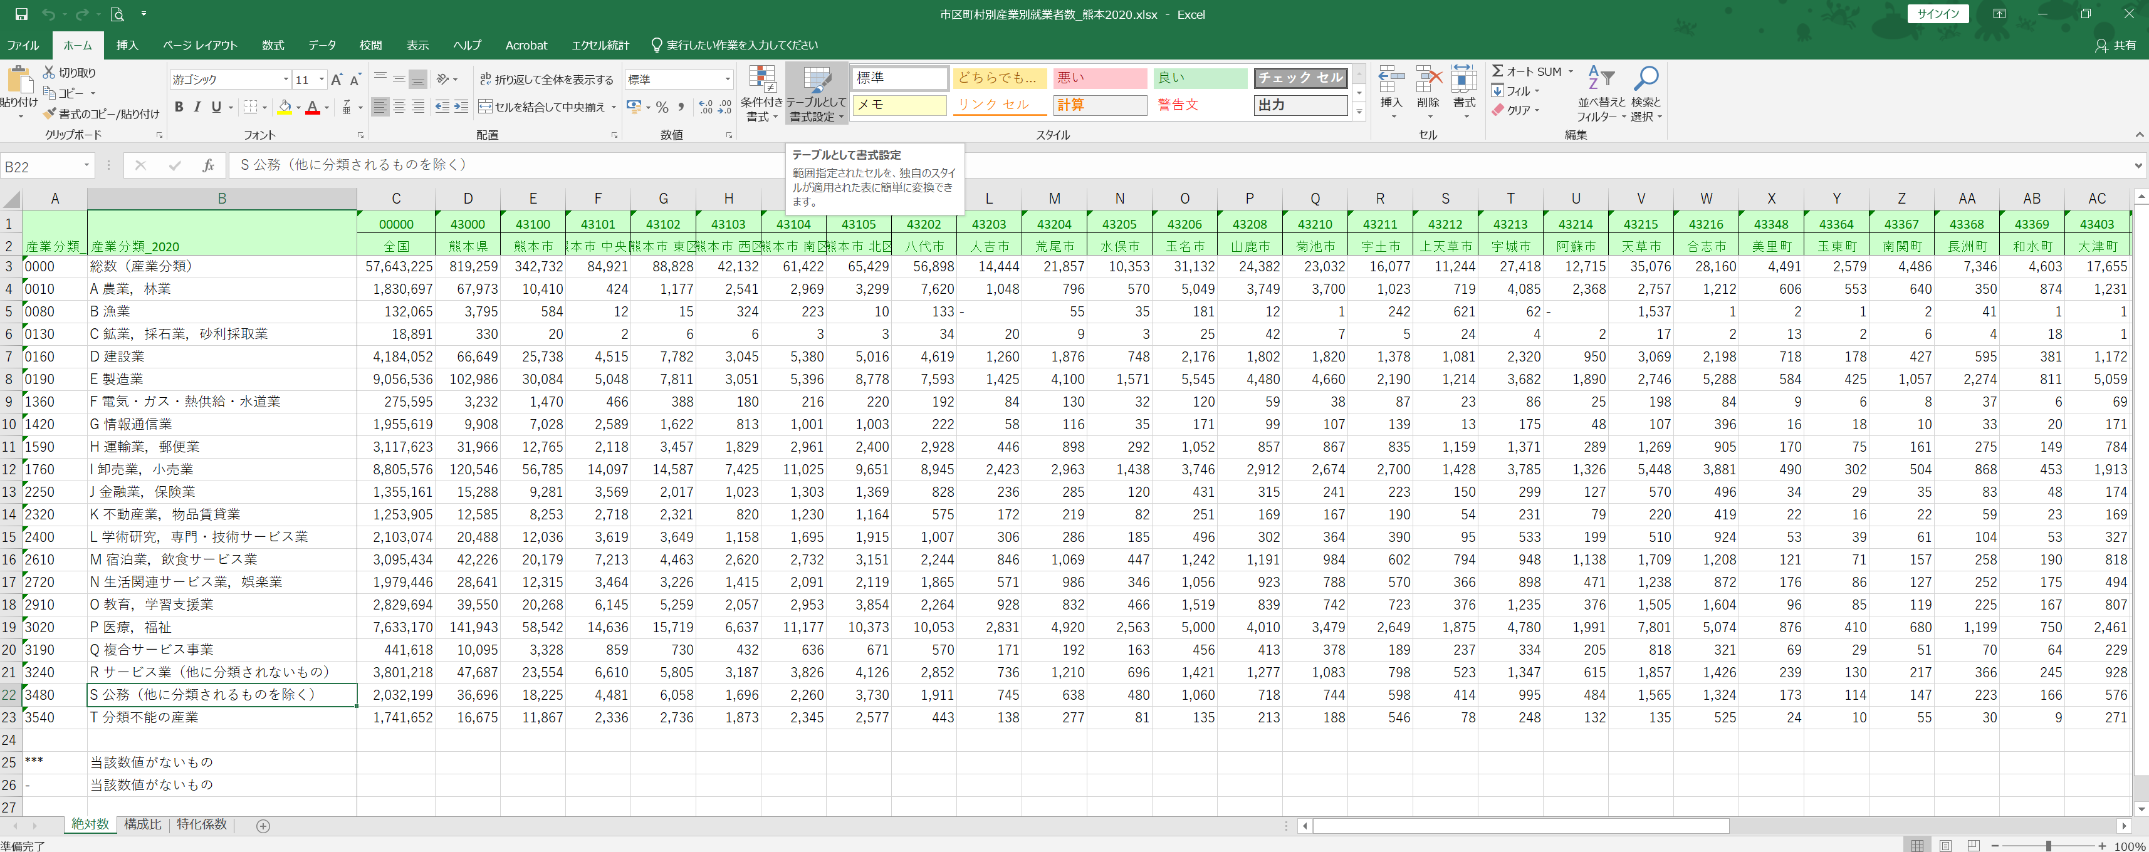This screenshot has height=852, width=2149.
Task: Open the File (ファイル) tab
Action: tap(23, 45)
